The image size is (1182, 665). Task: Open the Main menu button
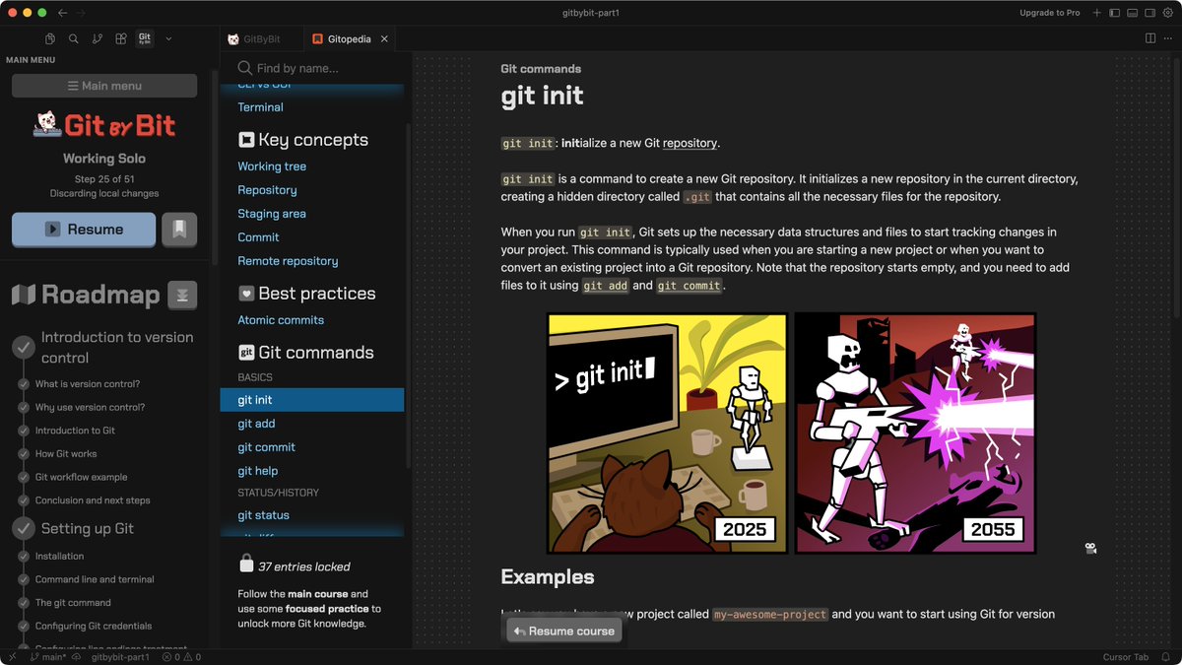[x=104, y=86]
